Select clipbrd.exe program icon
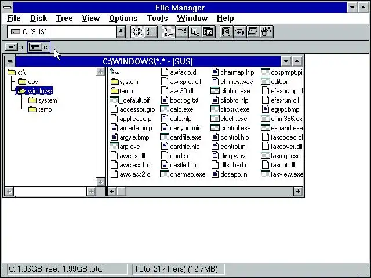The image size is (371, 278). click(215, 91)
